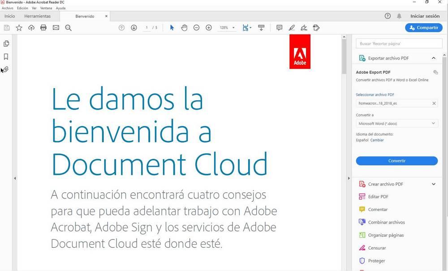448x271 pixels.
Task: Upload file to cloud icon
Action: [x=31, y=28]
